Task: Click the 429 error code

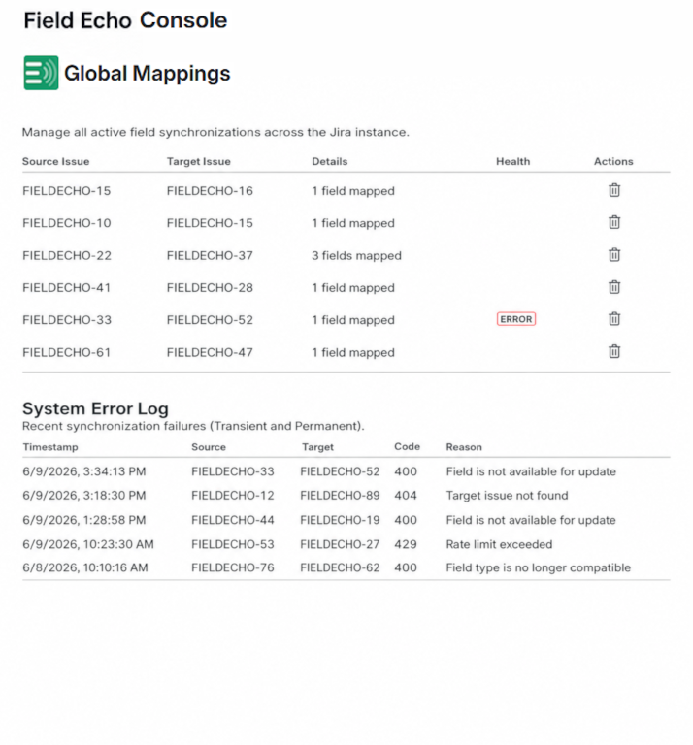Action: (x=406, y=544)
